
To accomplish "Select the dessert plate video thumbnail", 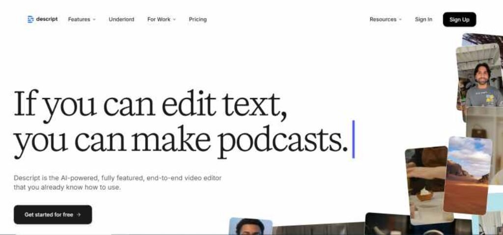I will tap(428, 185).
